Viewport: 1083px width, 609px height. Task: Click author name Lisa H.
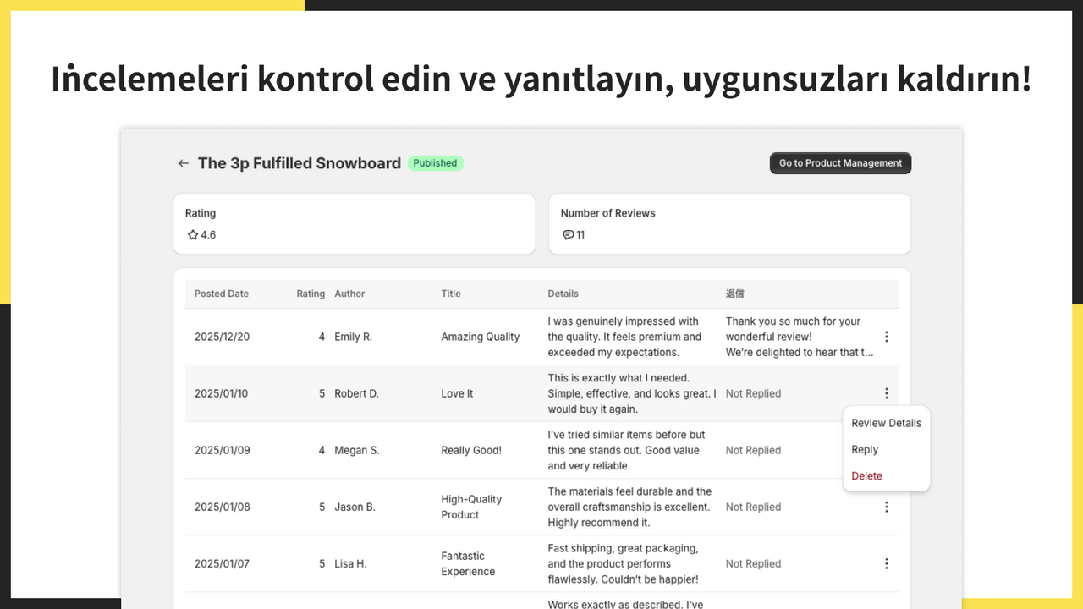tap(350, 563)
